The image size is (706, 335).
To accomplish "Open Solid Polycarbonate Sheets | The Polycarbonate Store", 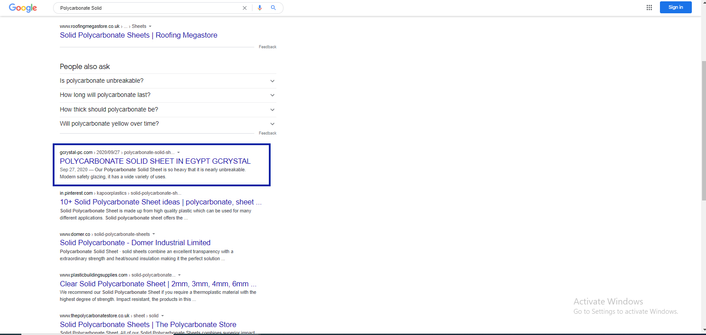I will coord(148,324).
